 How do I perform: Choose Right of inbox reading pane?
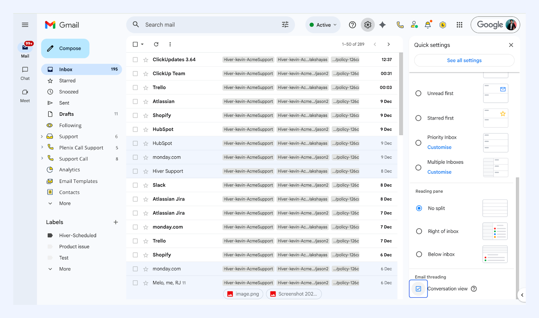[419, 231]
